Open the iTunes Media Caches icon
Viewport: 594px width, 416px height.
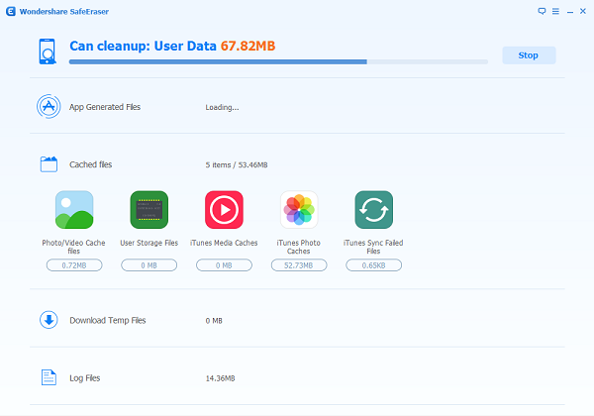pos(224,210)
